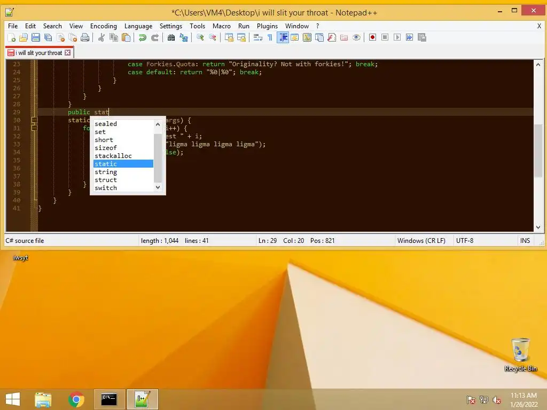Select the 'i will slit your throat' tab

point(38,53)
